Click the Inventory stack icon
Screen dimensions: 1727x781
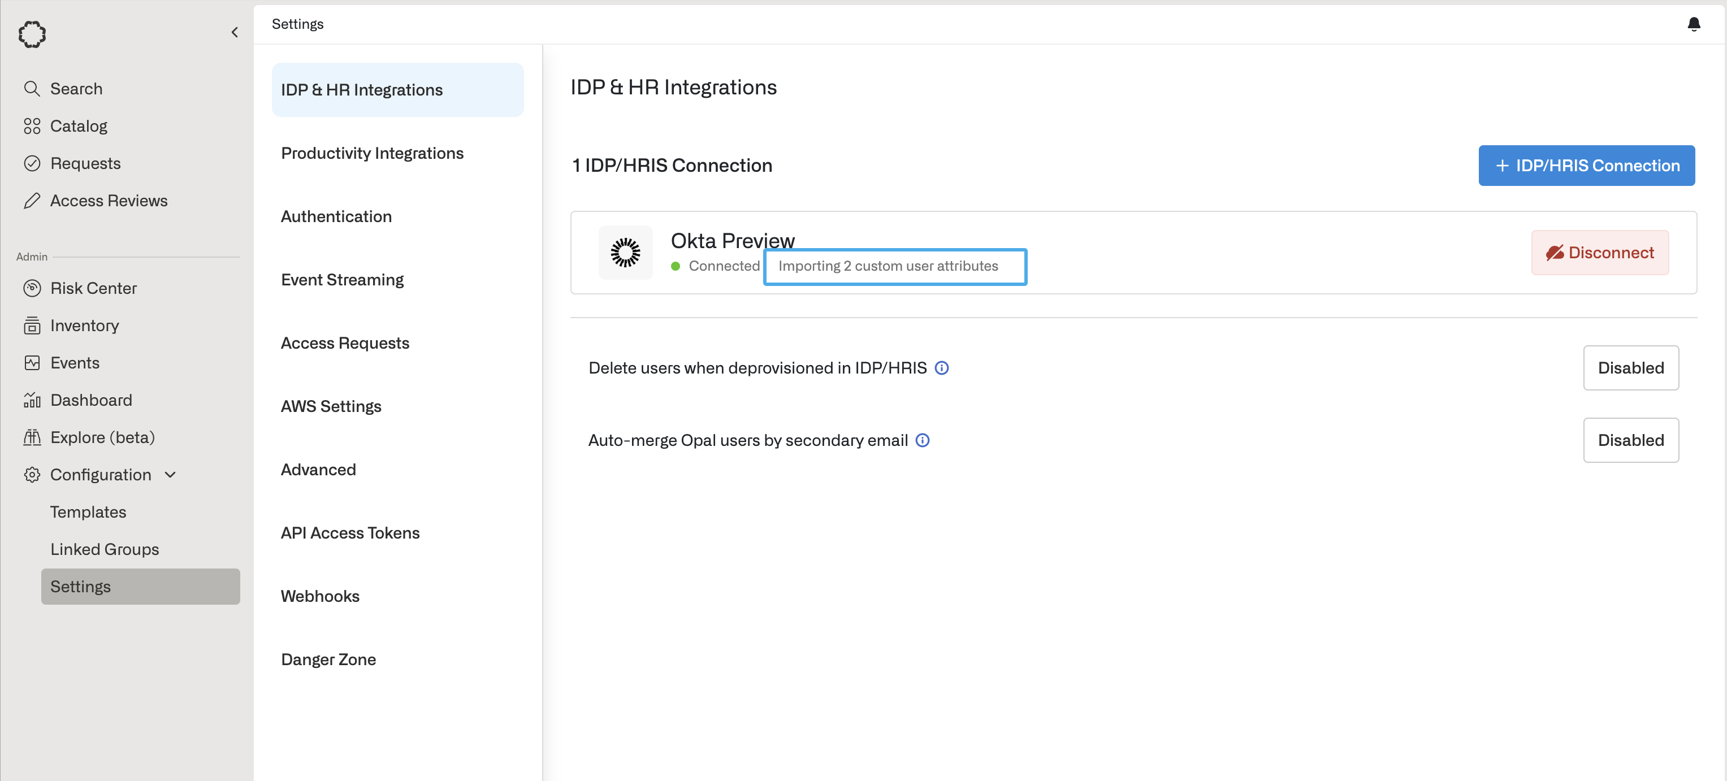point(32,326)
